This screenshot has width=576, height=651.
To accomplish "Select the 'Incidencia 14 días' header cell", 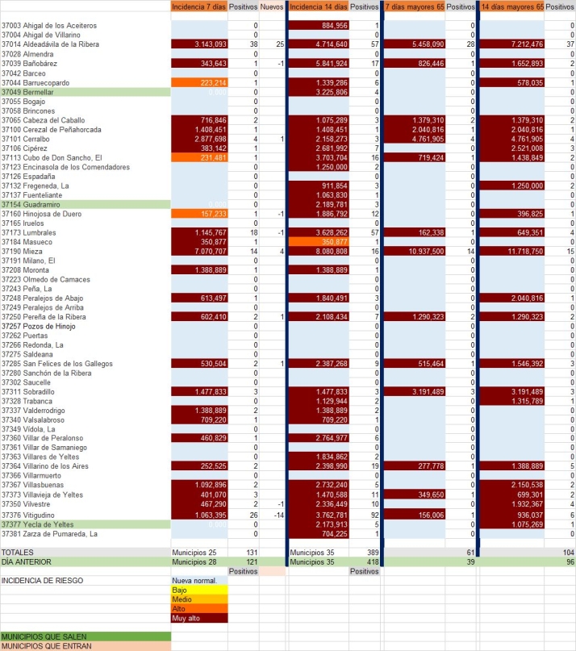I will 319,6.
